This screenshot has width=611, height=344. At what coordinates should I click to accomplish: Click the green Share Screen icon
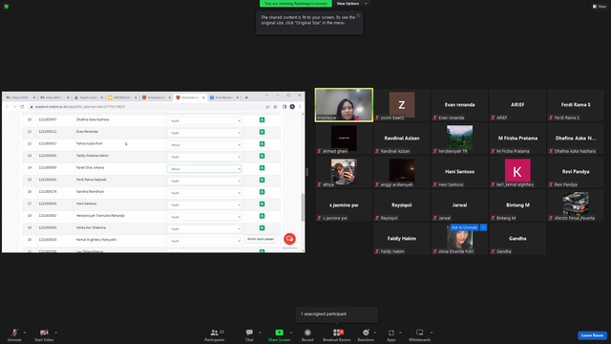pos(280,333)
